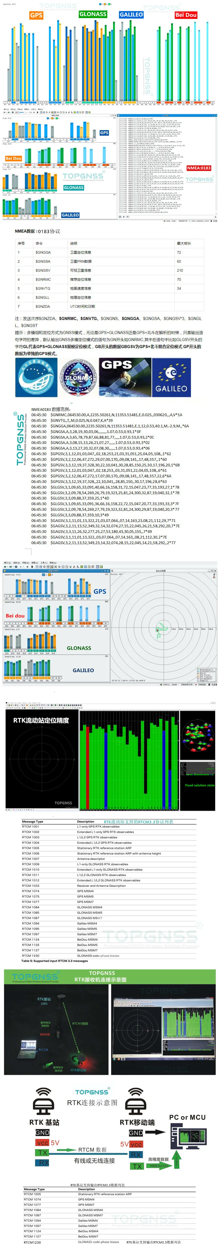The width and height of the screenshot is (220, 1260).
Task: Click the RTCM 1004 row
Action: click(x=109, y=843)
